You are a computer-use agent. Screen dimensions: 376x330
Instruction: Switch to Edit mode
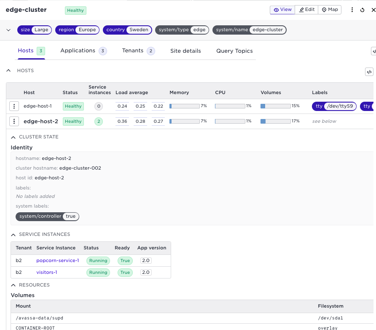click(x=306, y=10)
